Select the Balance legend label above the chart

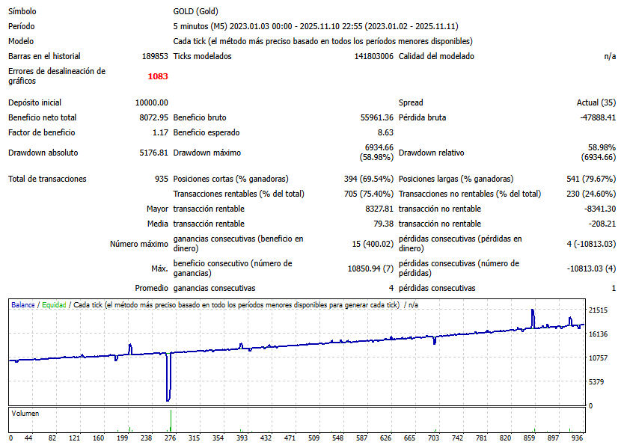22,305
